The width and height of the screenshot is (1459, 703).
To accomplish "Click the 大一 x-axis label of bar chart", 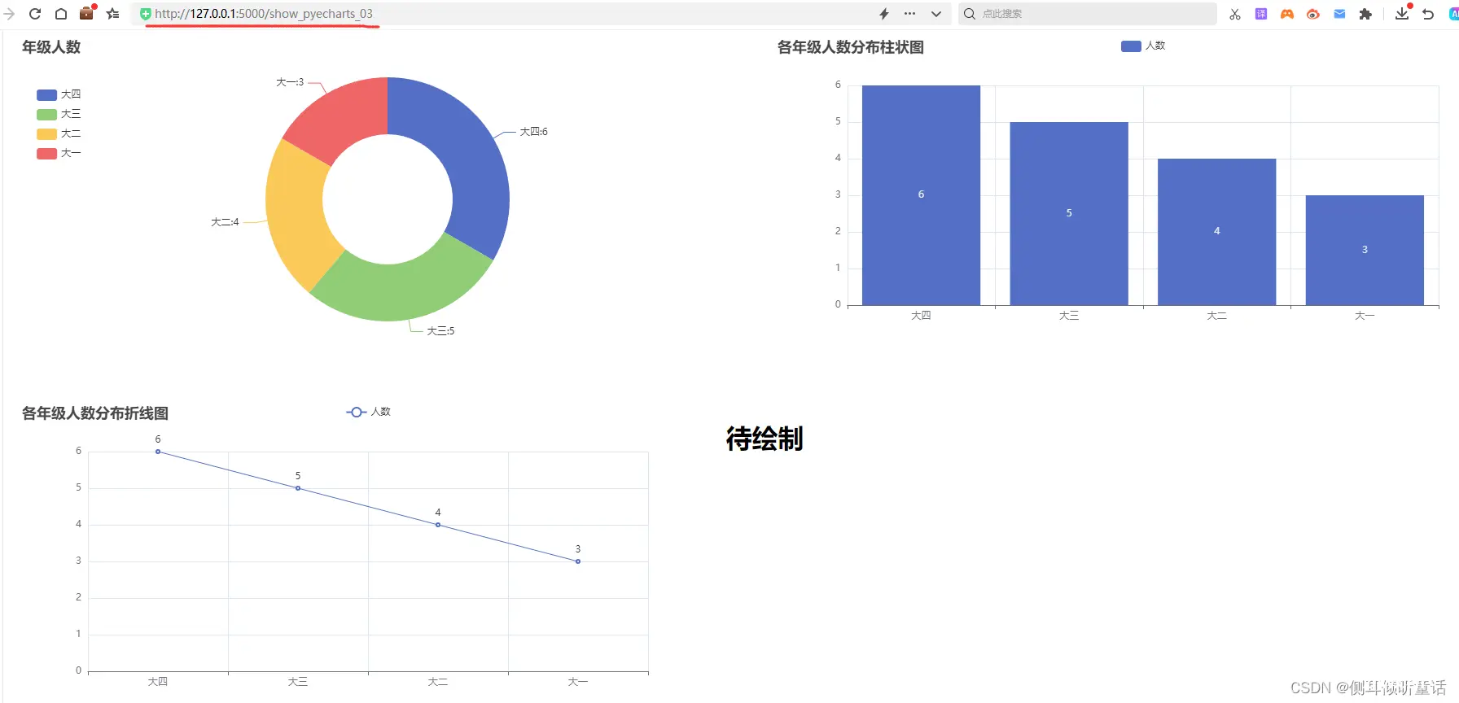I will coord(1365,316).
